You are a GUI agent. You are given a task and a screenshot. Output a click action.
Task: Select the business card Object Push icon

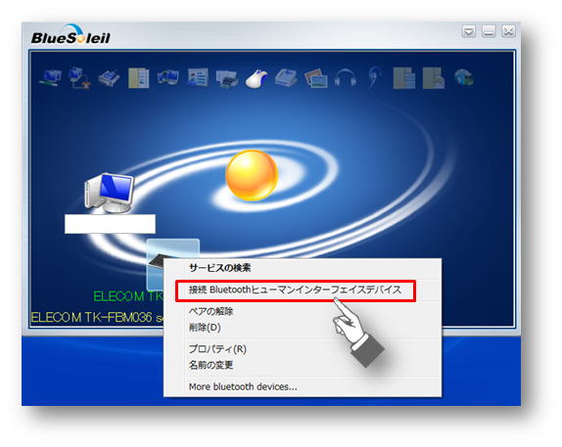[x=197, y=77]
